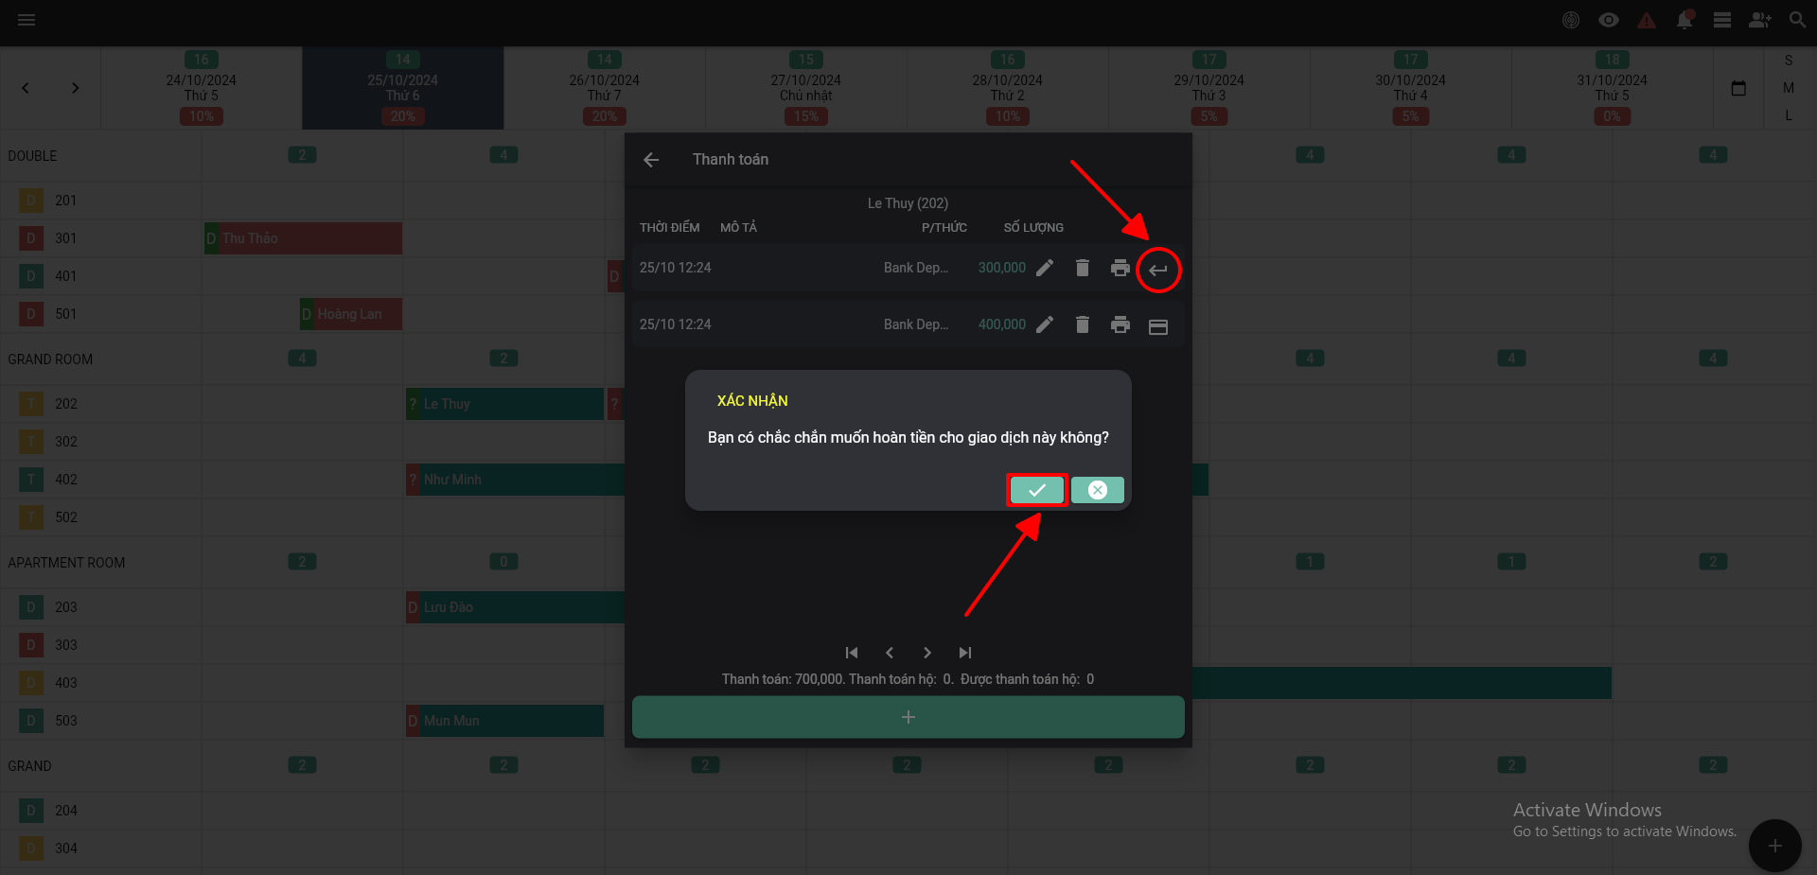This screenshot has height=875, width=1817.
Task: Click the 400,000 amount value
Action: point(1002,324)
